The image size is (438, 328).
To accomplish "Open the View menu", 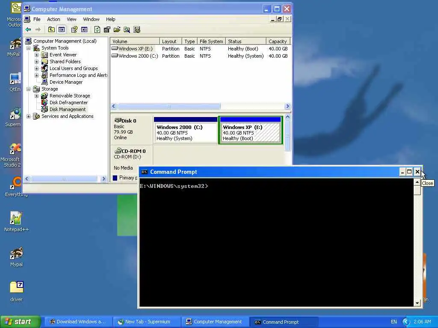I will [71, 19].
